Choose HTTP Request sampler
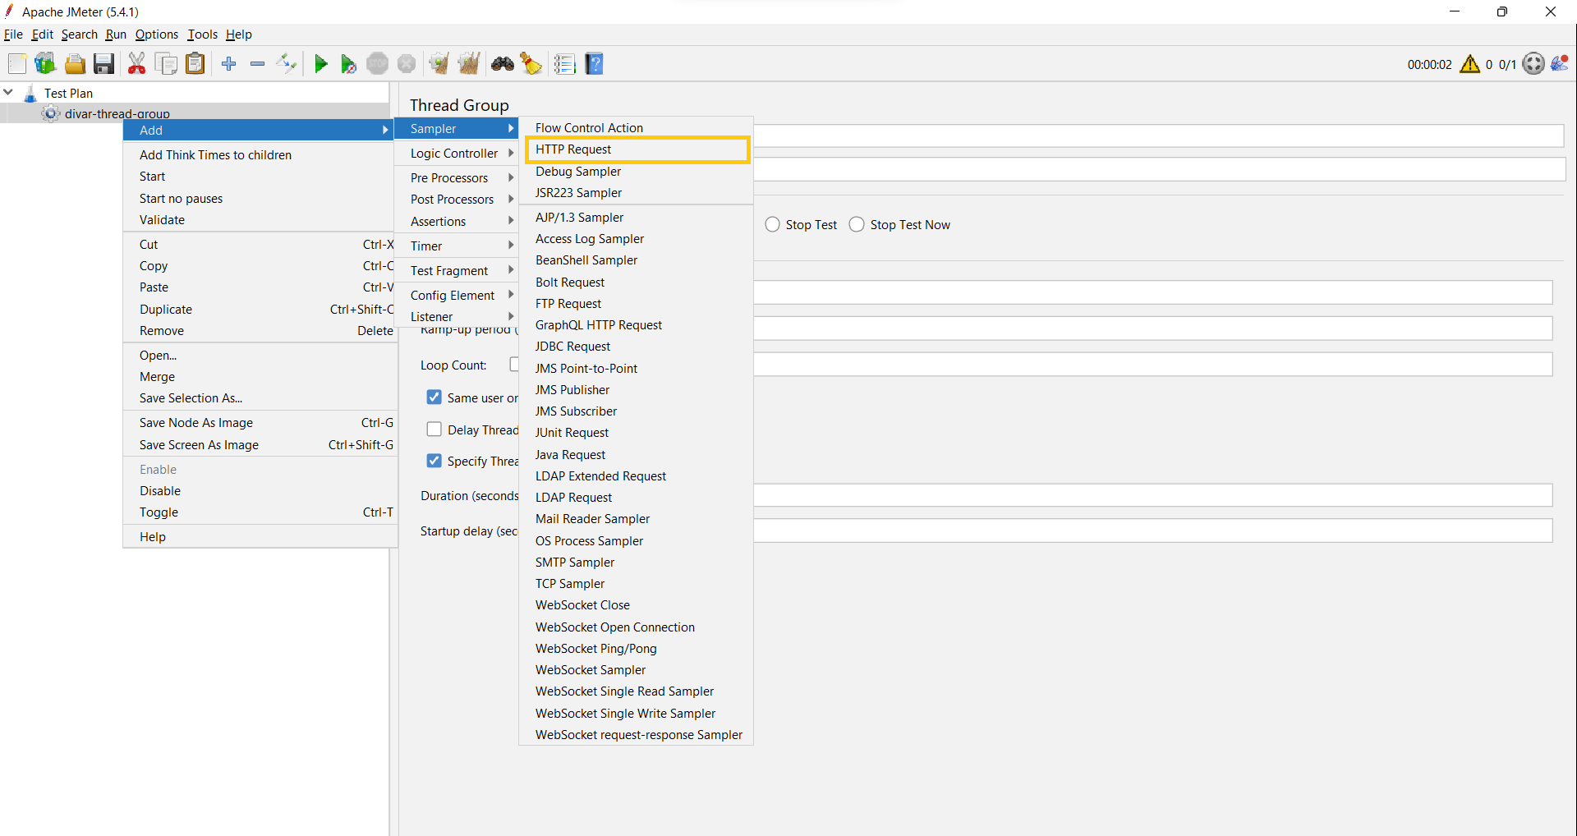This screenshot has width=1577, height=836. 637,149
